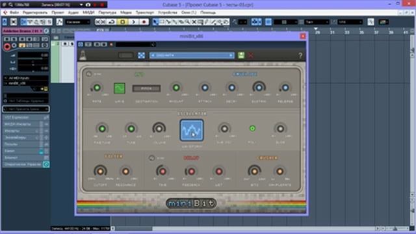This screenshot has width=416, height=234.
Task: Toggle the Cycle loop button in toolbar
Action: pos(112,22)
